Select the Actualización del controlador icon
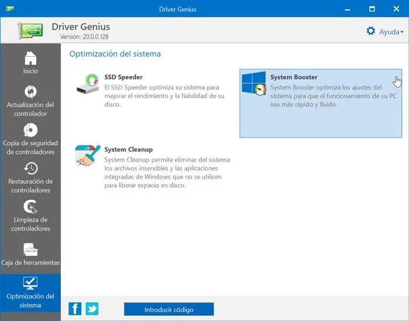The image size is (409, 321). [x=30, y=92]
